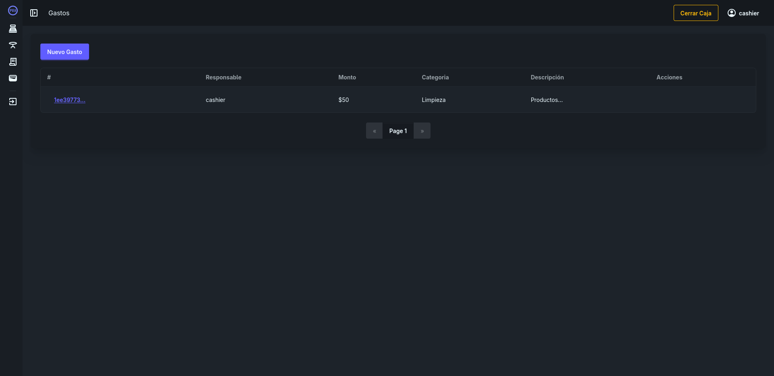Open the tables section via the table icon
Viewport: 774px width, 376px height.
pyautogui.click(x=13, y=45)
